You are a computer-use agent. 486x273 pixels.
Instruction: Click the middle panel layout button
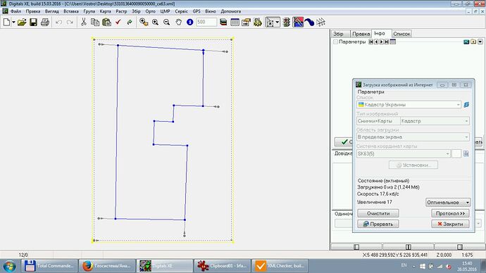tap(409, 247)
